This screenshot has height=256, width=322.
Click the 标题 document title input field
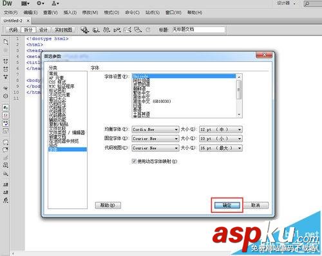coord(198,30)
